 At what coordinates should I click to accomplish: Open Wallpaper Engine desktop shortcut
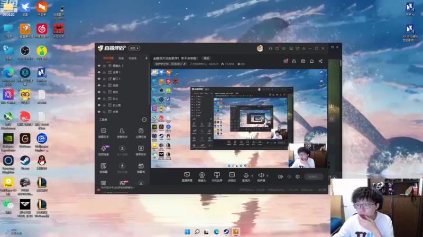point(42,142)
